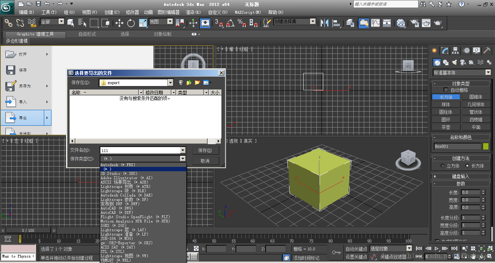Select the Cameras category icon
495x263 pixels.
(x=463, y=62)
